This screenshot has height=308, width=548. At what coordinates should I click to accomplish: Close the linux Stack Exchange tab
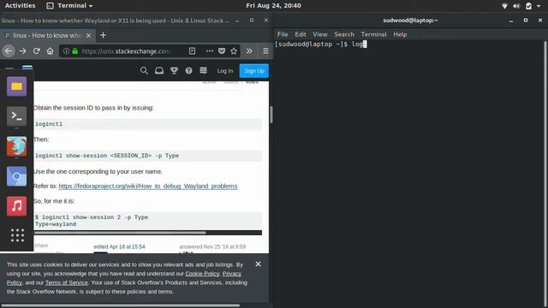click(x=88, y=35)
